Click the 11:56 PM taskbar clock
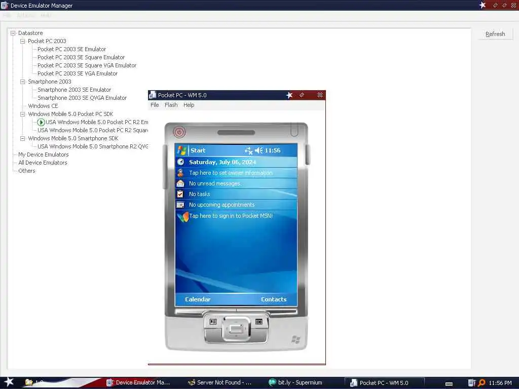 [500, 383]
